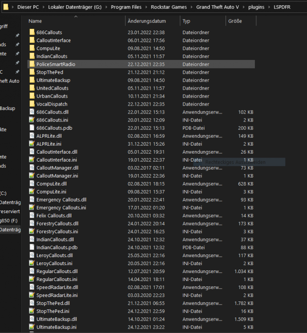Select the Emergency Callouts.ini file name
The width and height of the screenshot is (307, 333).
(61, 207)
